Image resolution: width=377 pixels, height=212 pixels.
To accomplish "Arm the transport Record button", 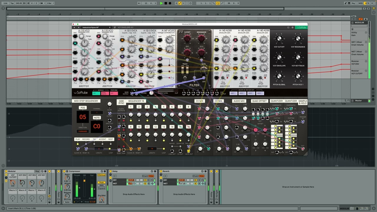I will point(170,3).
